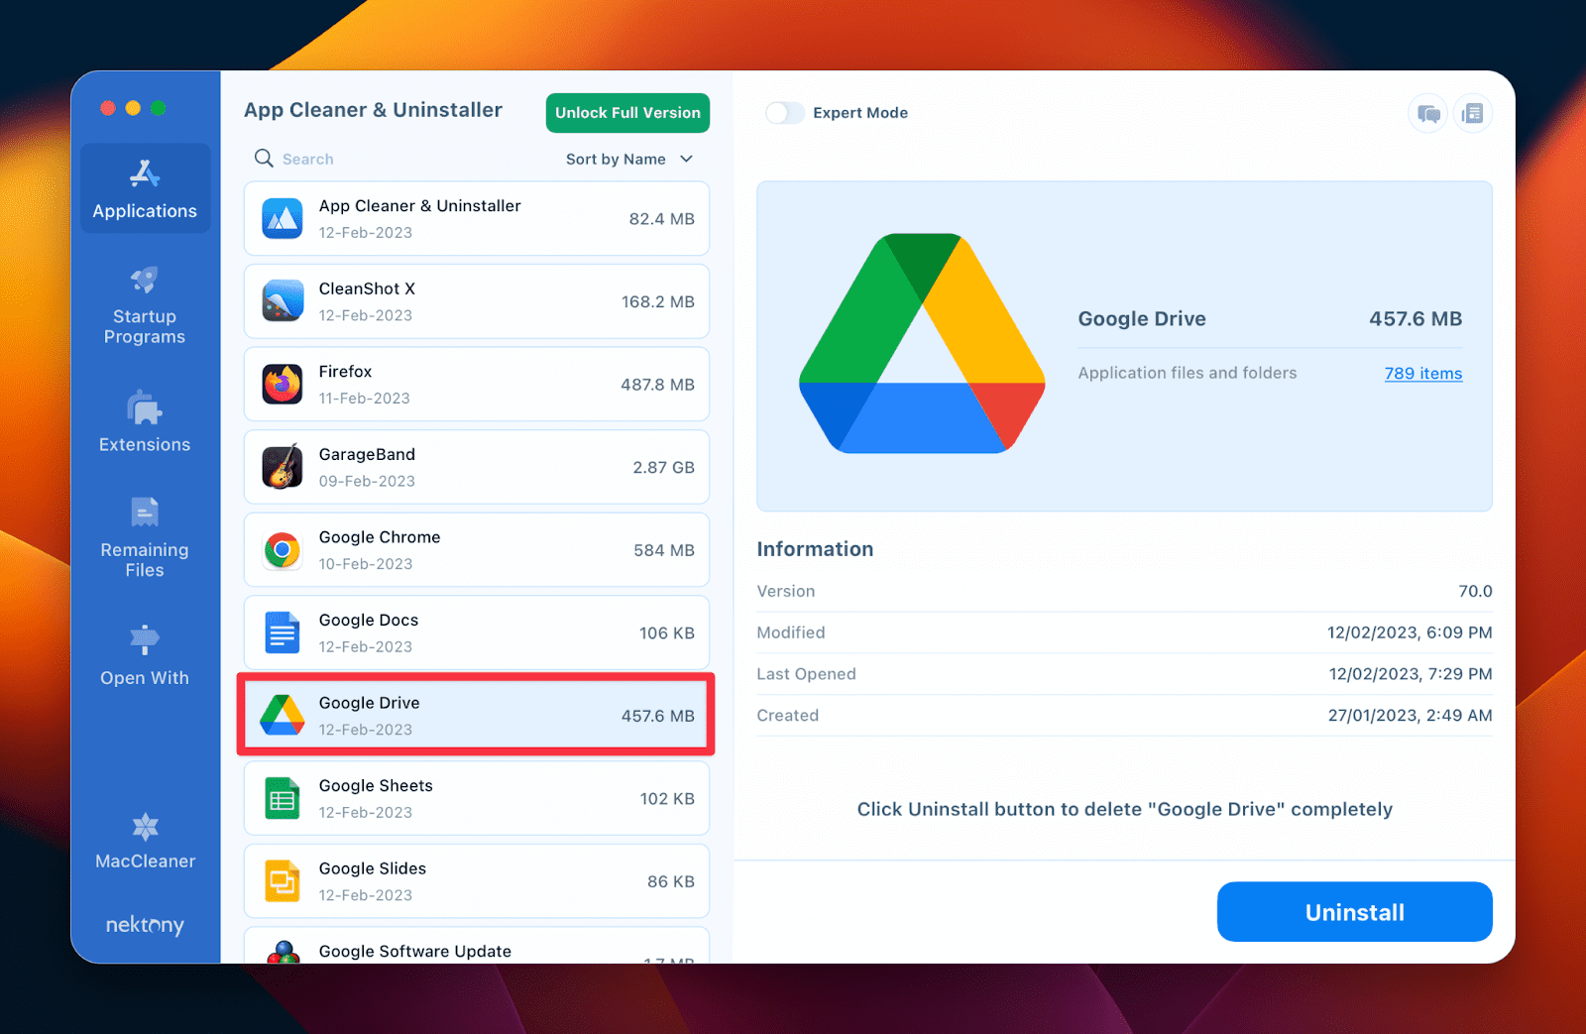Click the Uninstall button
Screen dimensions: 1586x1034
[1354, 911]
